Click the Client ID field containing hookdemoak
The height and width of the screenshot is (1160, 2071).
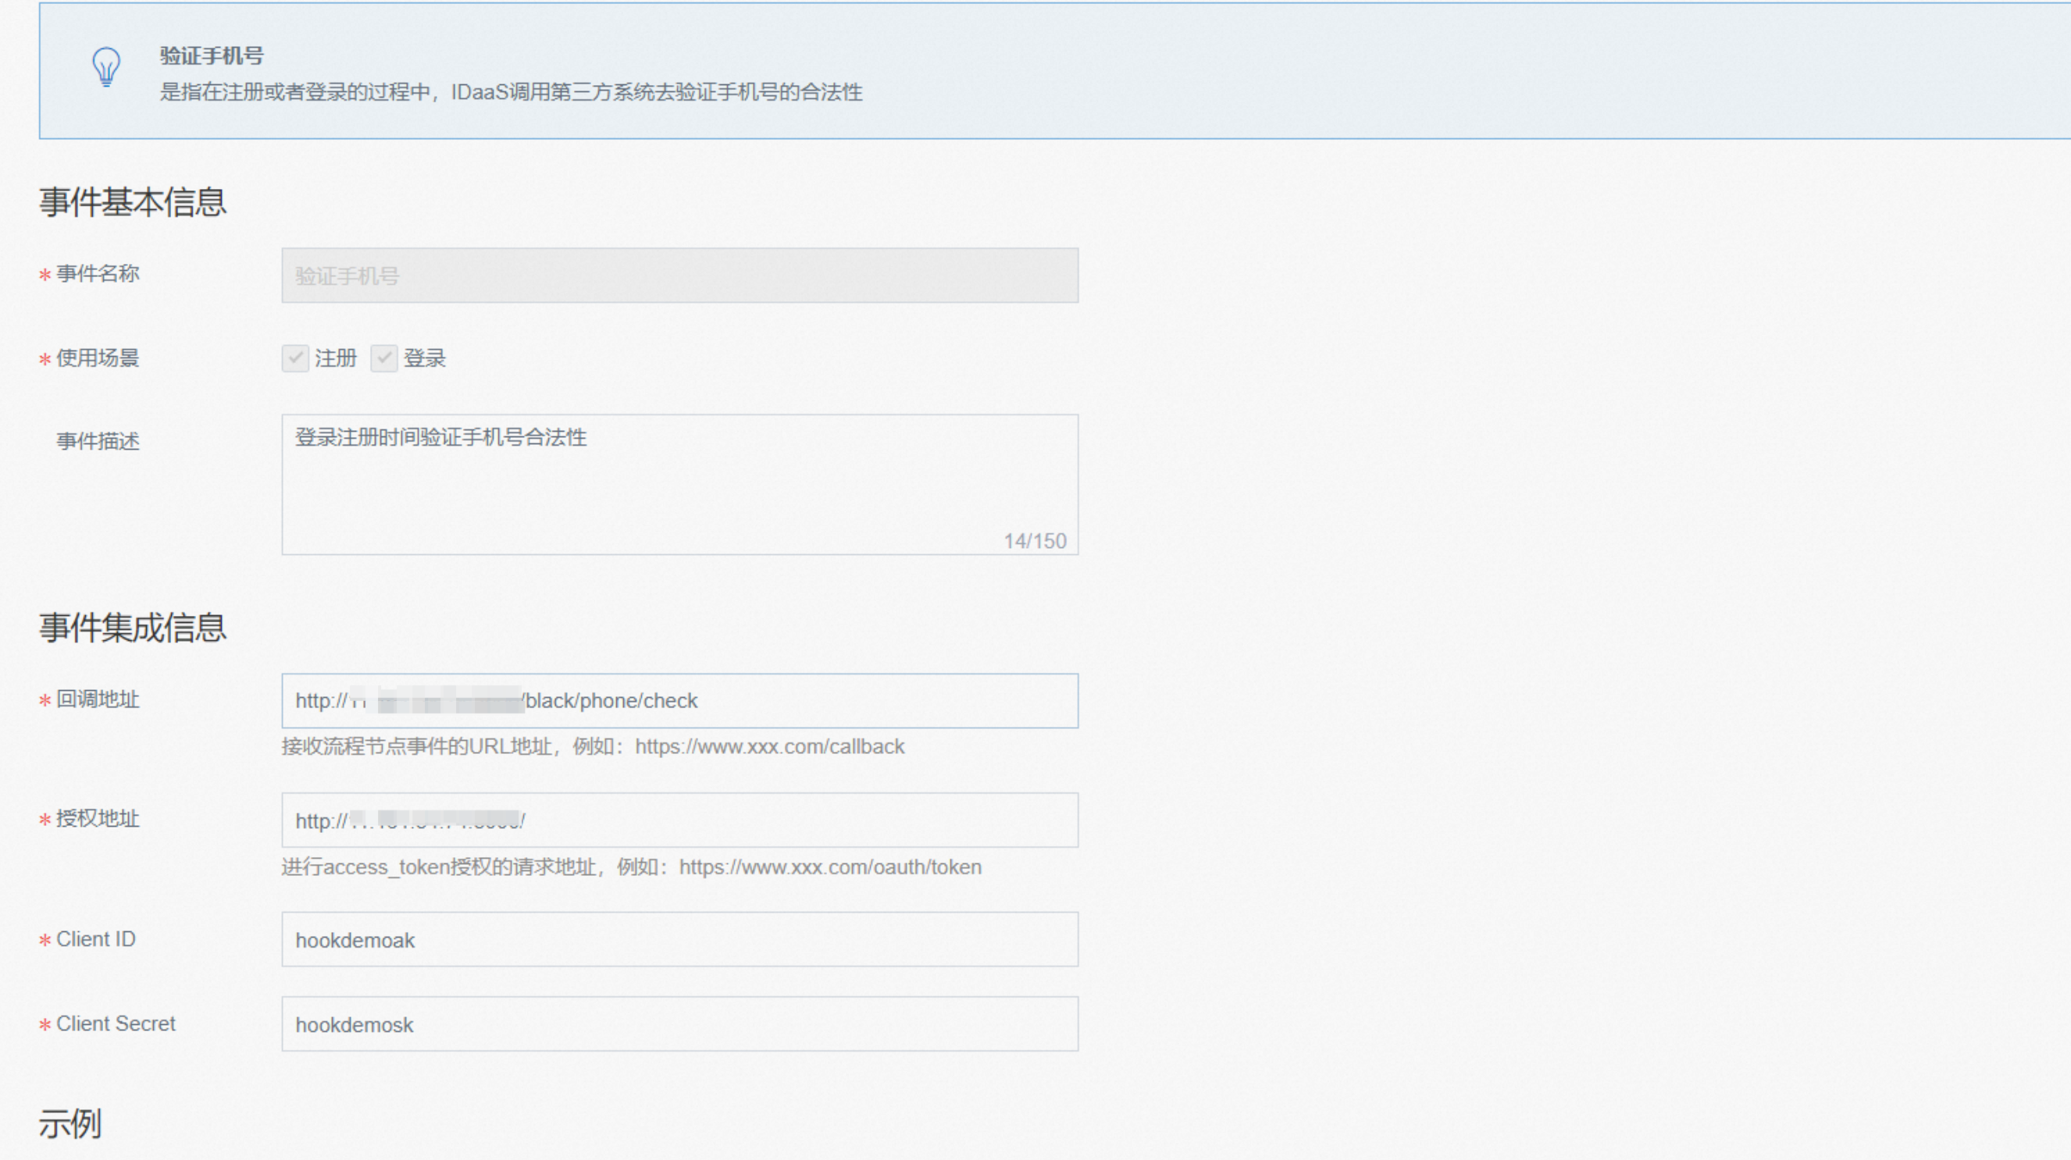(x=679, y=939)
